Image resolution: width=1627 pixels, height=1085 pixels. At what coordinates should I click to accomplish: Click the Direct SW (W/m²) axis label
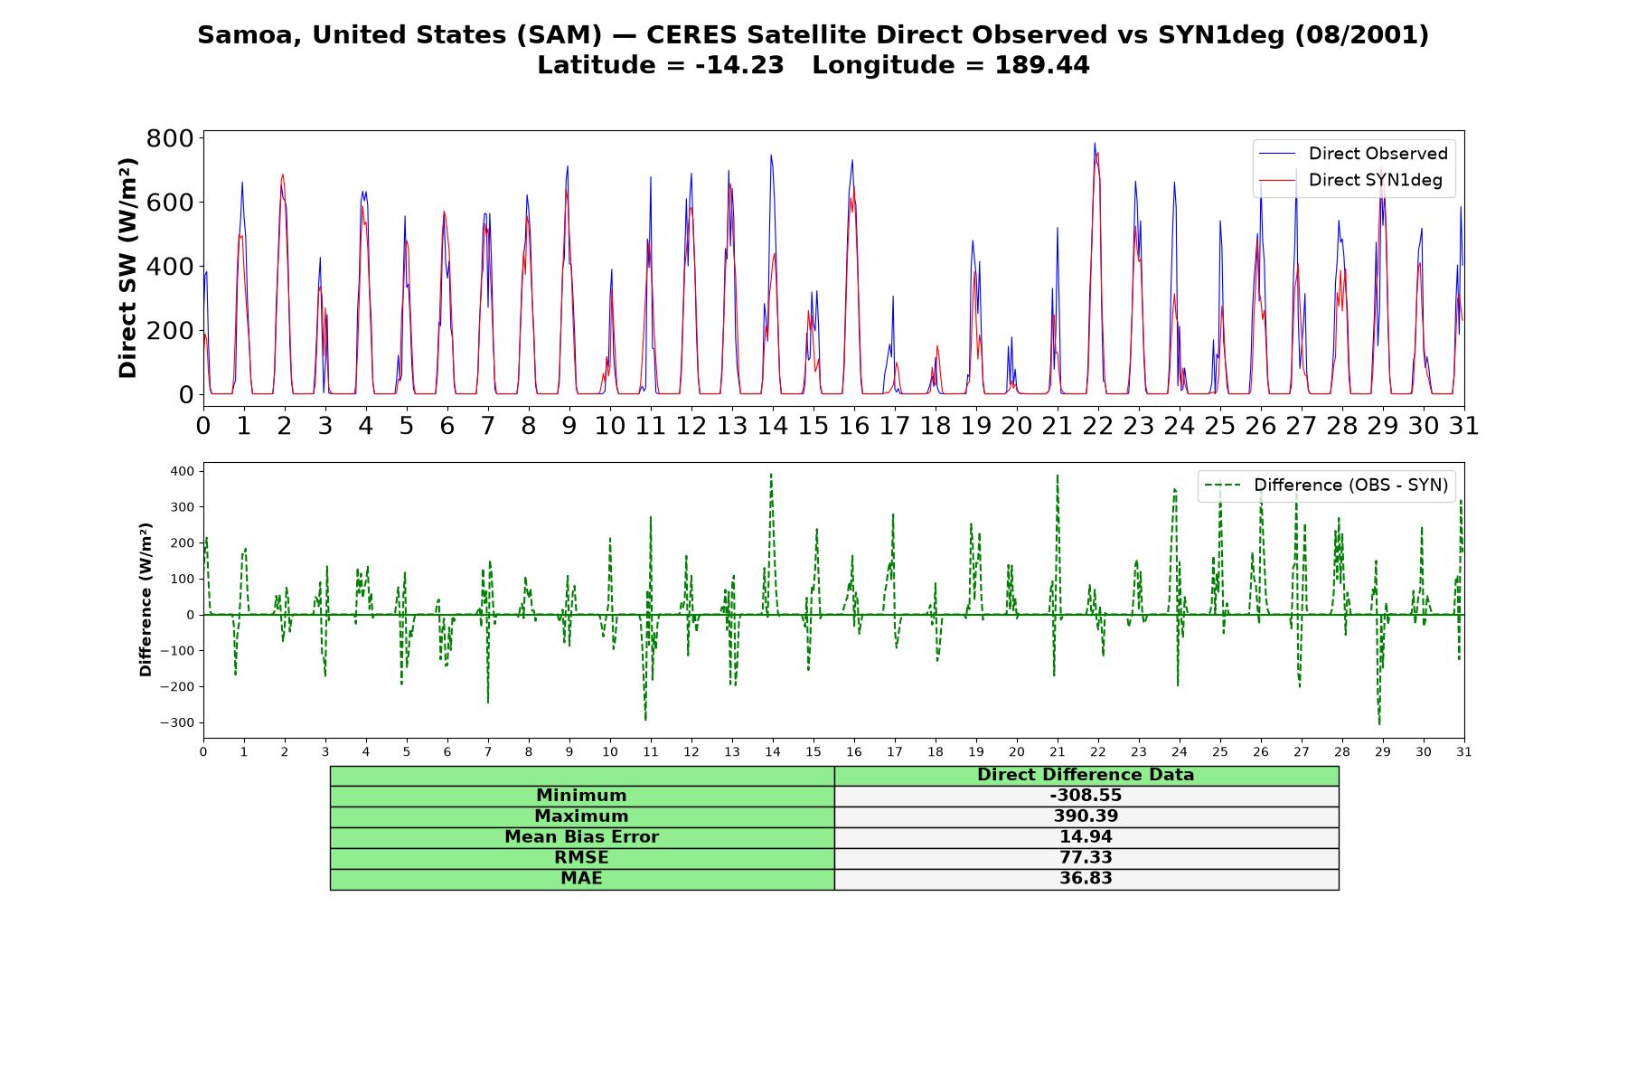pyautogui.click(x=127, y=269)
